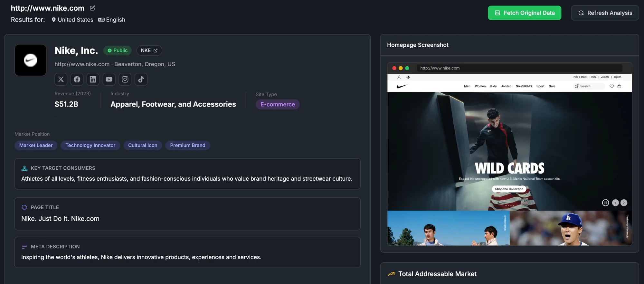Click the Jordan logo in Nike screenshot header
Viewport: 644px width, 284px height.
(x=399, y=77)
